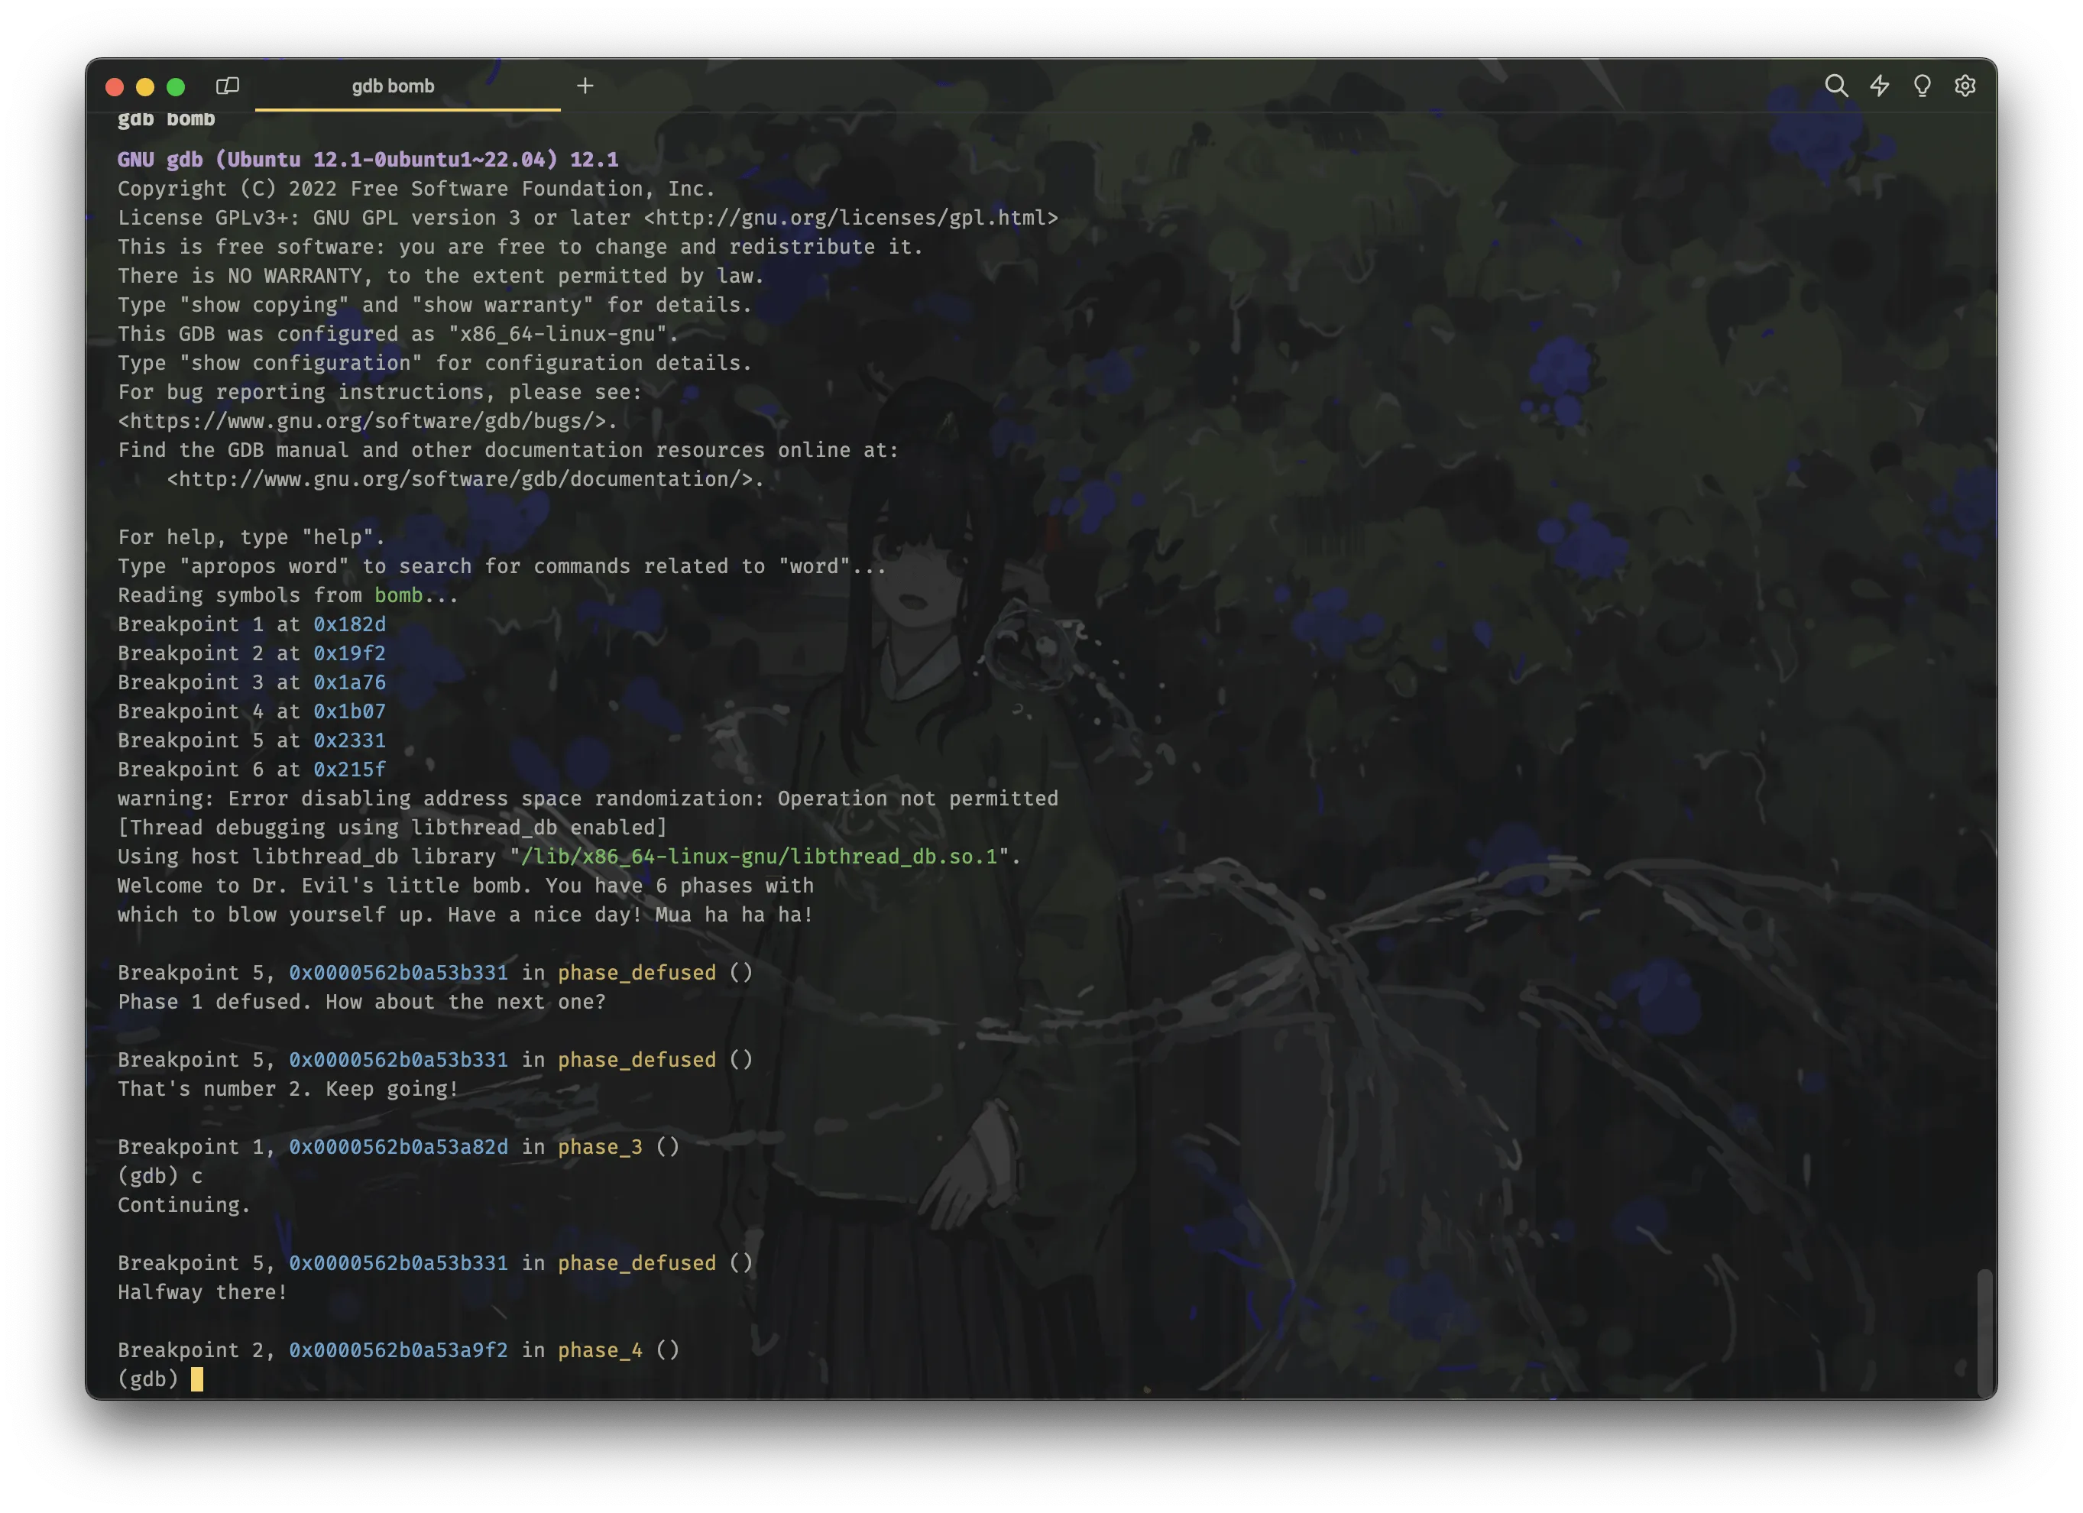Click the "GNU gdb (Ubuntu 12.1" header line
The image size is (2083, 1513).
tap(368, 159)
